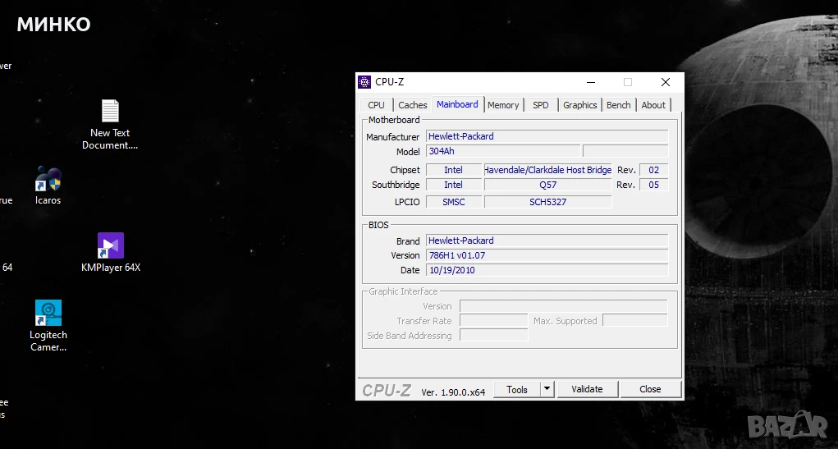Click the Max. Supported field
Image resolution: width=838 pixels, height=449 pixels.
coord(635,321)
